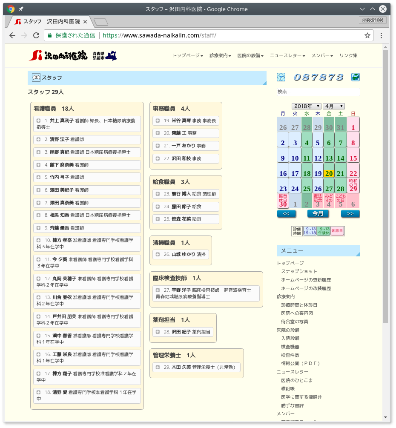
Task: Open a new tab with the blank tab button
Action: (101, 22)
